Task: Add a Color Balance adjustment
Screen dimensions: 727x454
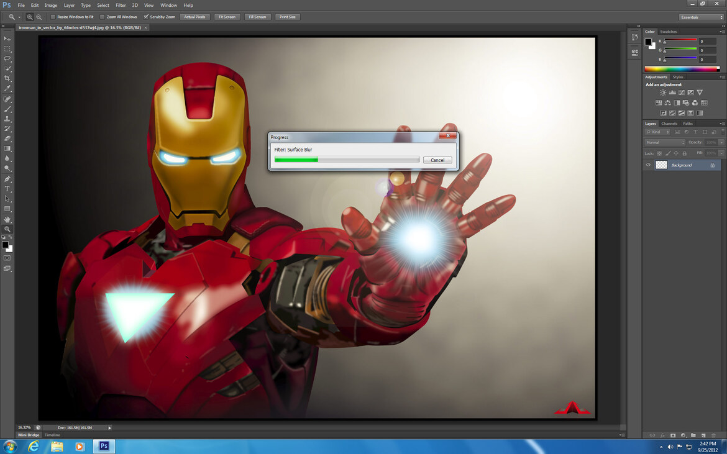Action: (667, 102)
